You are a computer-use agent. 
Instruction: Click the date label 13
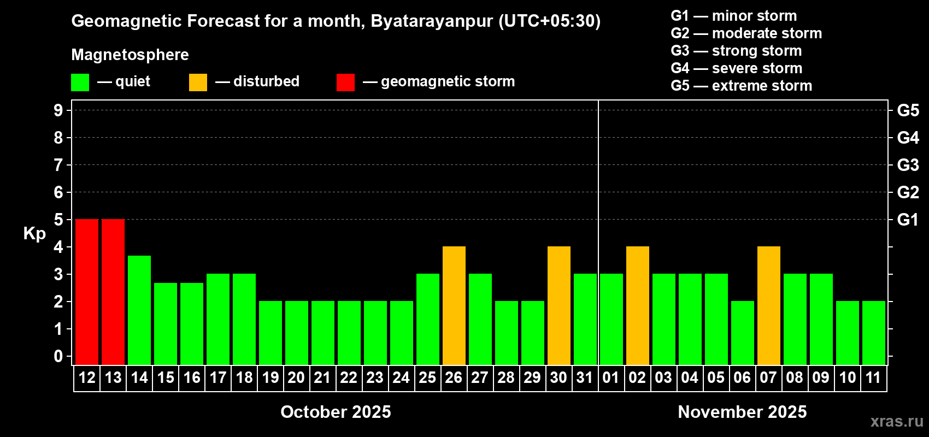click(x=113, y=377)
